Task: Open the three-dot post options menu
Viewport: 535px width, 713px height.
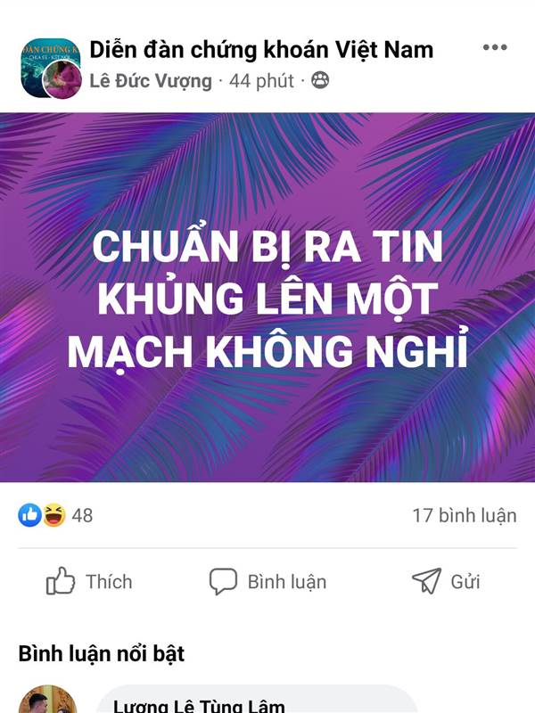Action: [x=495, y=47]
